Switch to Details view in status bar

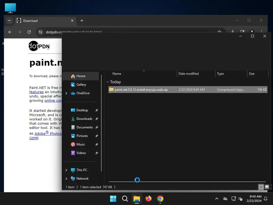click(x=261, y=187)
